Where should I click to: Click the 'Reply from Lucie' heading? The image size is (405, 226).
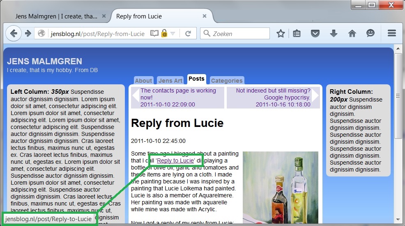coord(177,123)
